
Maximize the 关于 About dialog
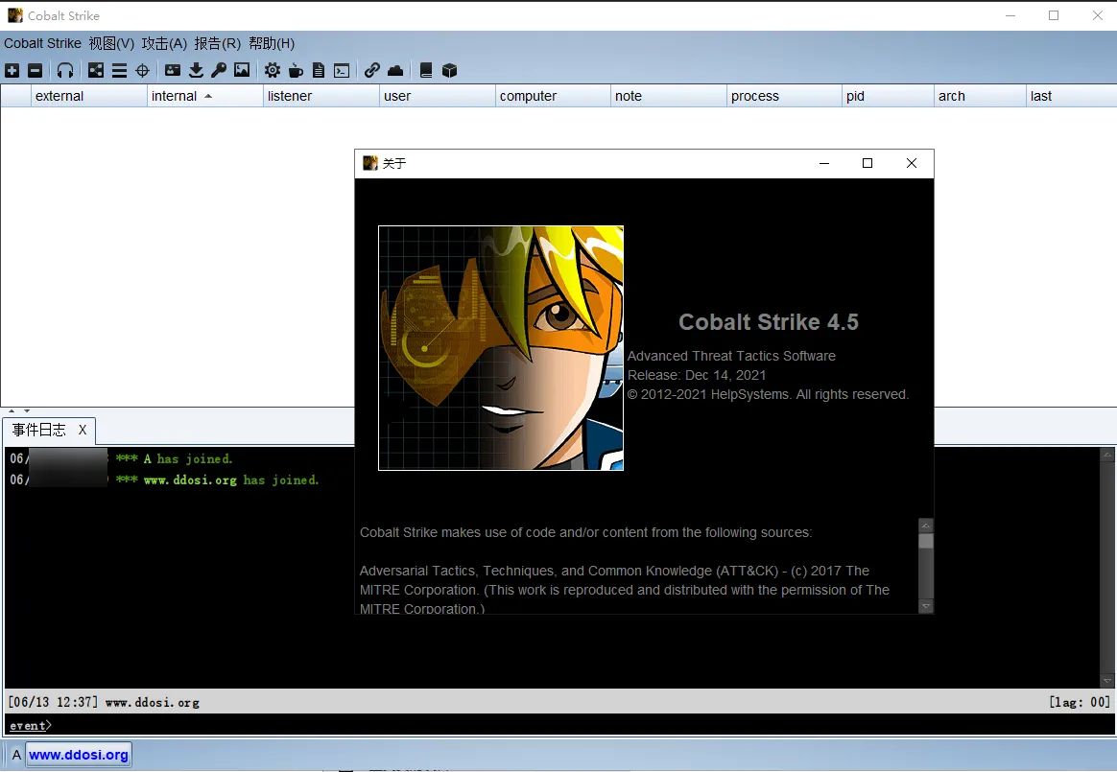click(x=867, y=163)
